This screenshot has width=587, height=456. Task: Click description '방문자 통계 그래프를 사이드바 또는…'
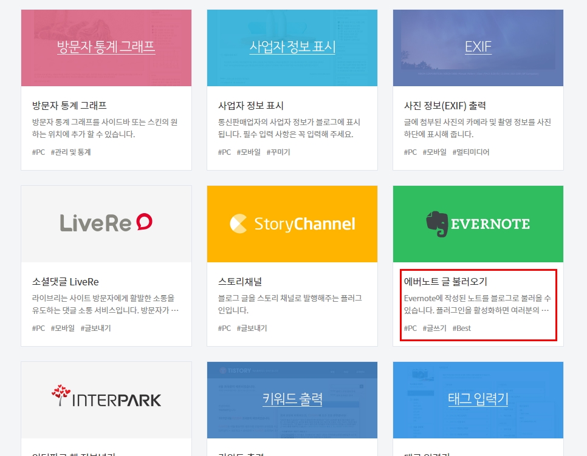105,128
